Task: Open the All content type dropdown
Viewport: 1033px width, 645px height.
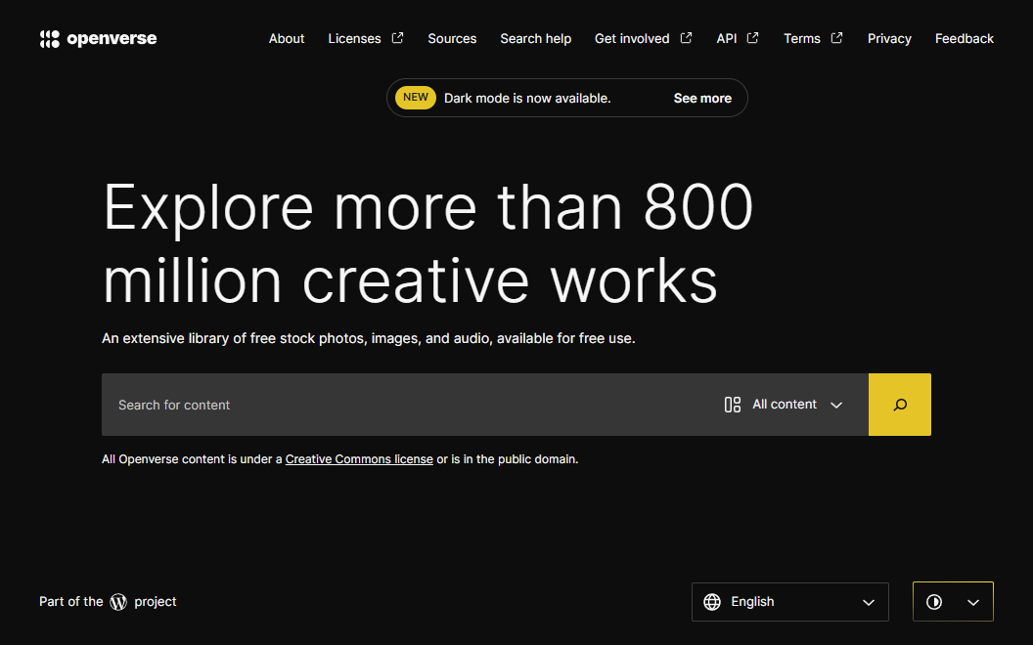Action: pyautogui.click(x=784, y=405)
